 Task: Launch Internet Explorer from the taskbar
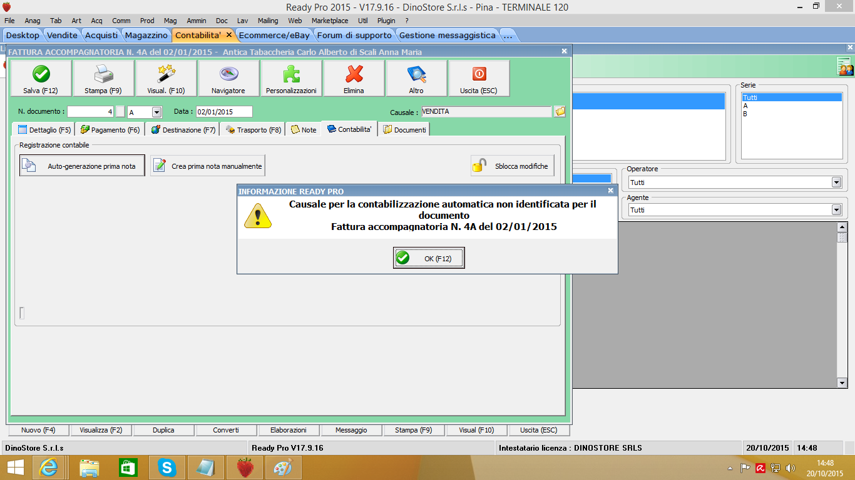click(49, 467)
